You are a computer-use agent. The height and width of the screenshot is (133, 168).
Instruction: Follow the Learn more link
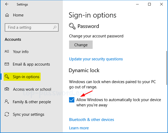(79, 128)
